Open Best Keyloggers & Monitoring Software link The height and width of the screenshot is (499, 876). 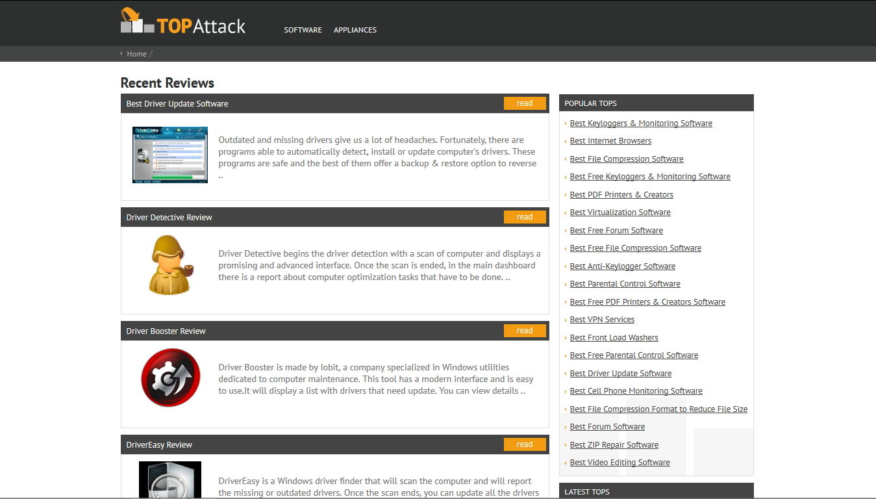[641, 123]
